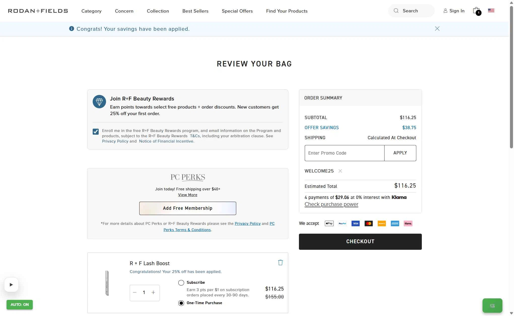Viewport: 514px width, 316px height.
Task: Go to Best Sellers
Action: [195, 11]
